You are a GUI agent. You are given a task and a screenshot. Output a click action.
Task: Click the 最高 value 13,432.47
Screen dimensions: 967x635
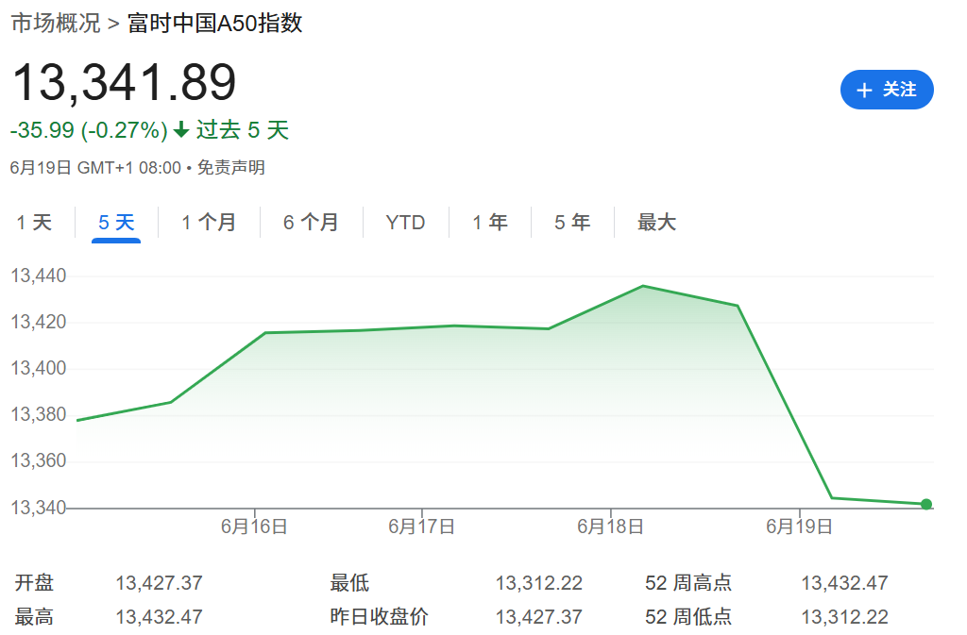coord(159,616)
